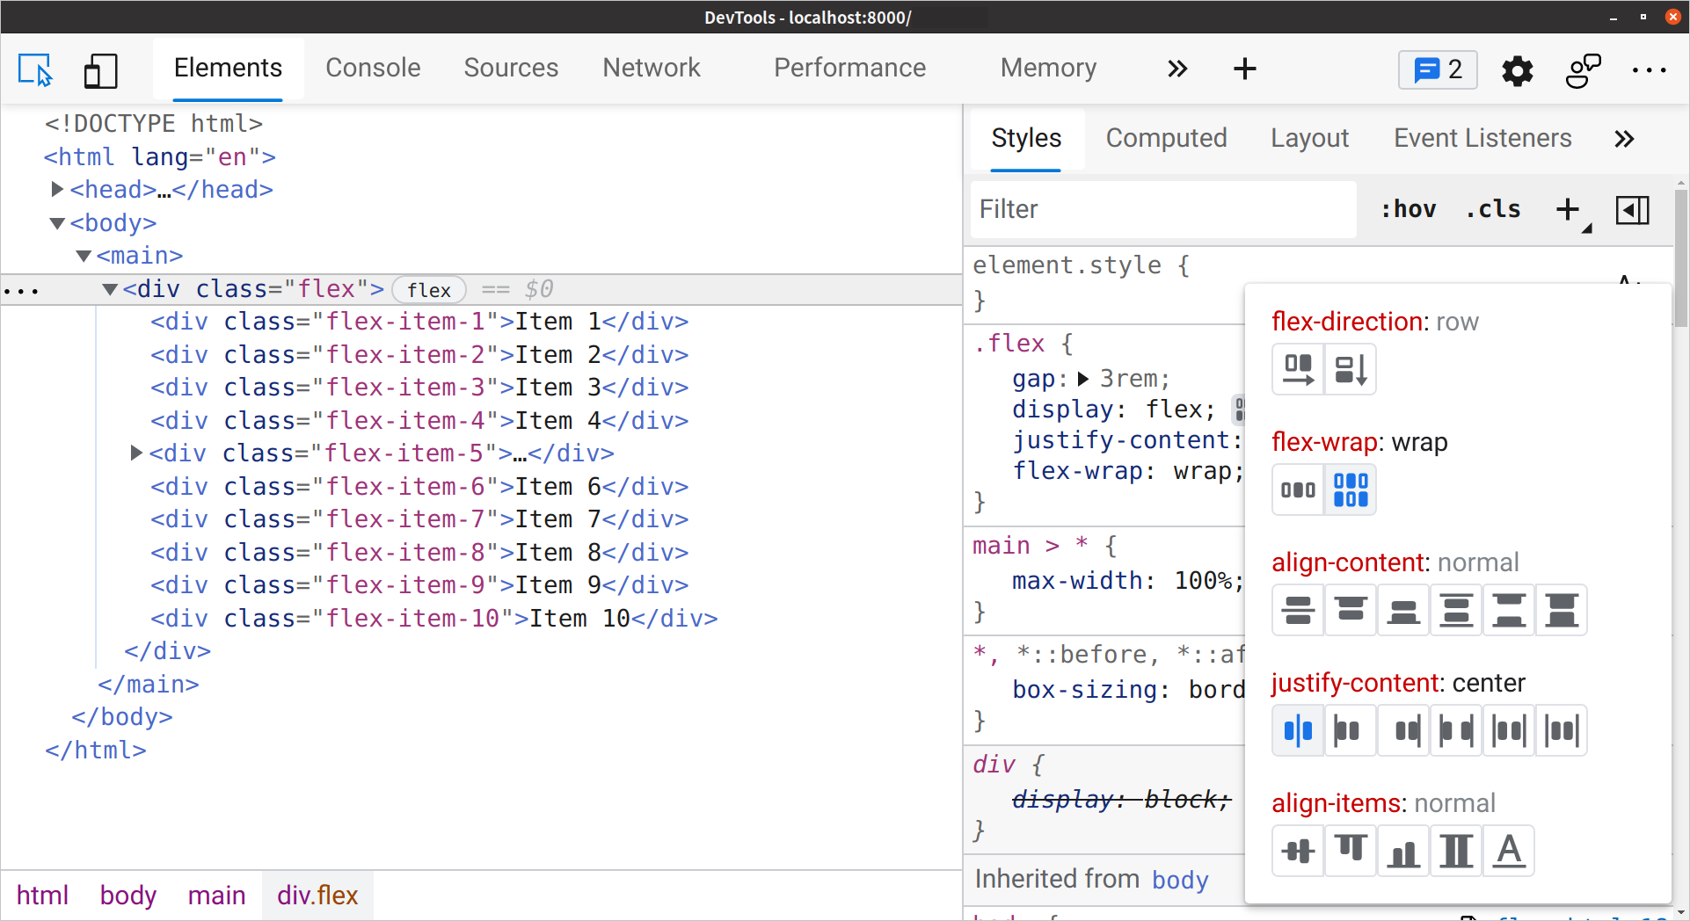
Task: Select justify-content space-between icon
Action: [1455, 730]
